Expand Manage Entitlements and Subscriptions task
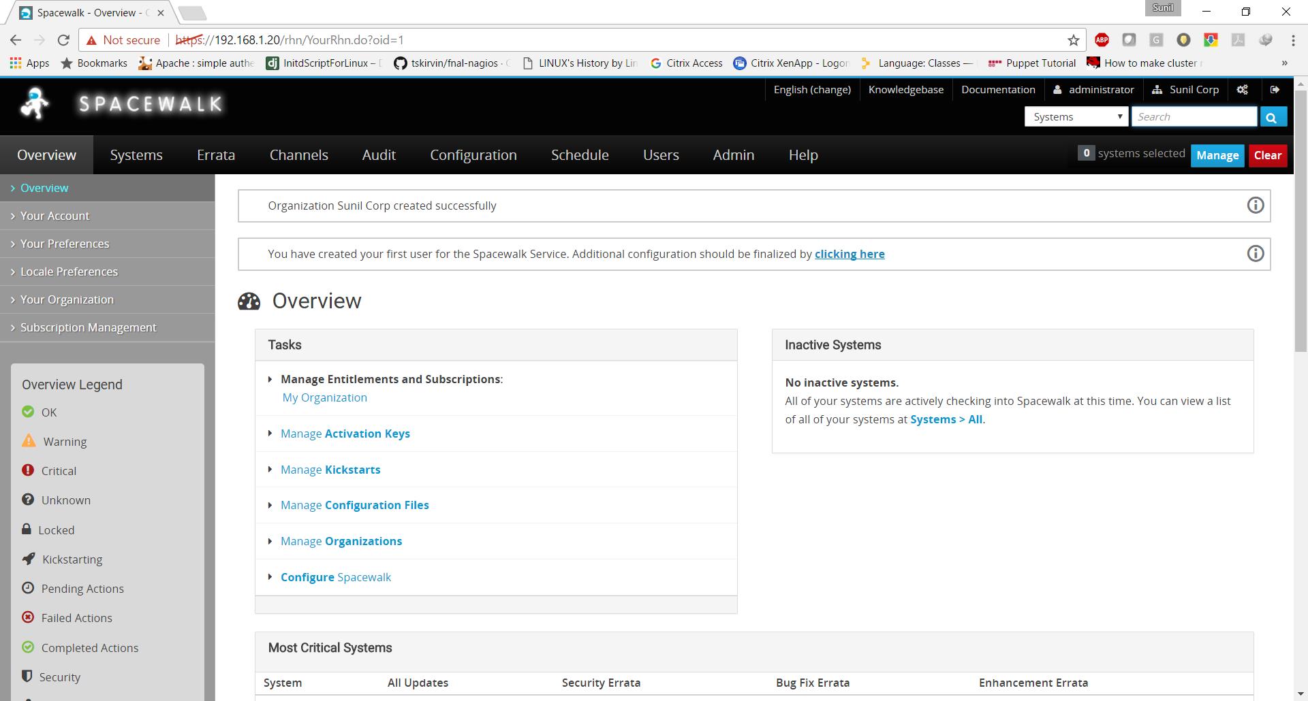The width and height of the screenshot is (1308, 701). pos(270,379)
